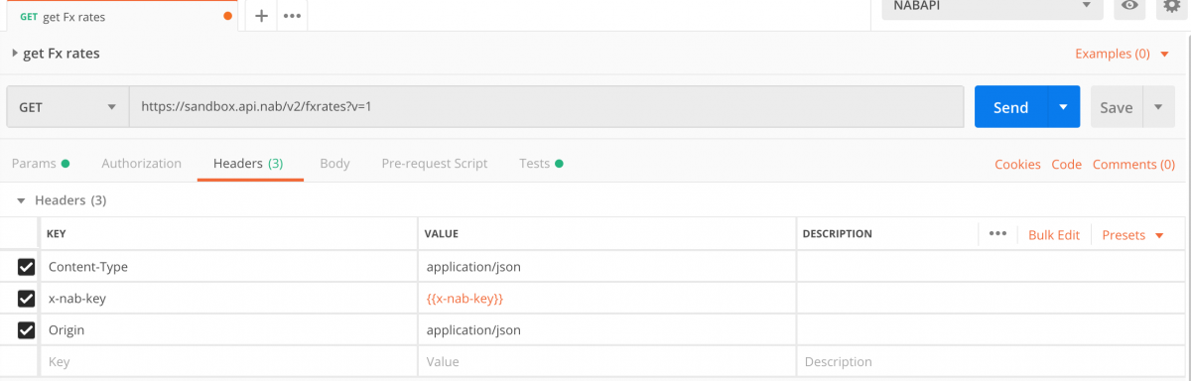Click the unsaved orange dot on request tab
This screenshot has width=1191, height=381.
coord(228,16)
